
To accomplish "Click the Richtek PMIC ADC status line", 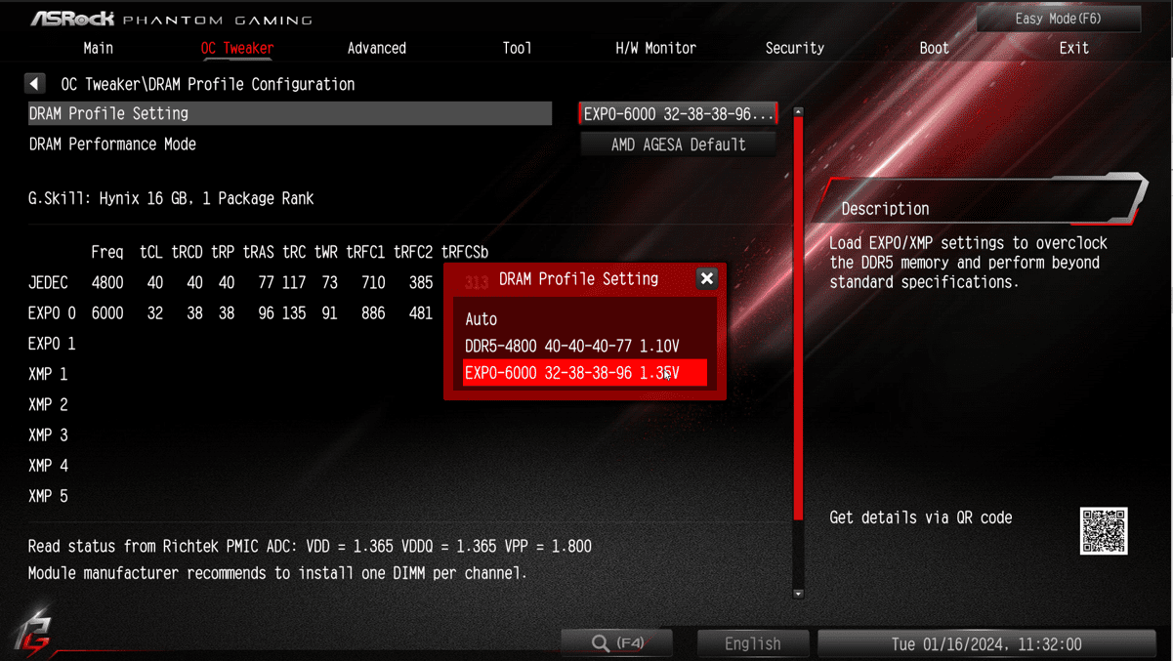I will pyautogui.click(x=310, y=547).
